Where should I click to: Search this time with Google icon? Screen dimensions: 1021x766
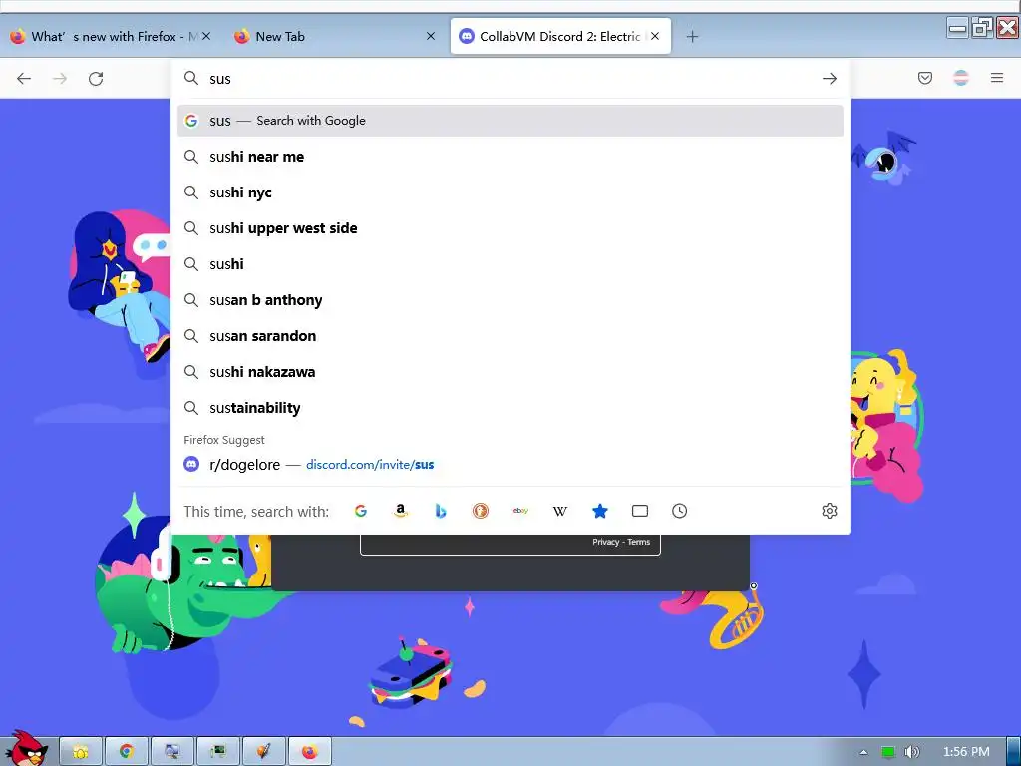[x=361, y=511]
